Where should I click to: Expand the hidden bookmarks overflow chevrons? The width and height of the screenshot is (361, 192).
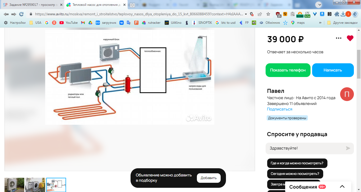point(320,23)
